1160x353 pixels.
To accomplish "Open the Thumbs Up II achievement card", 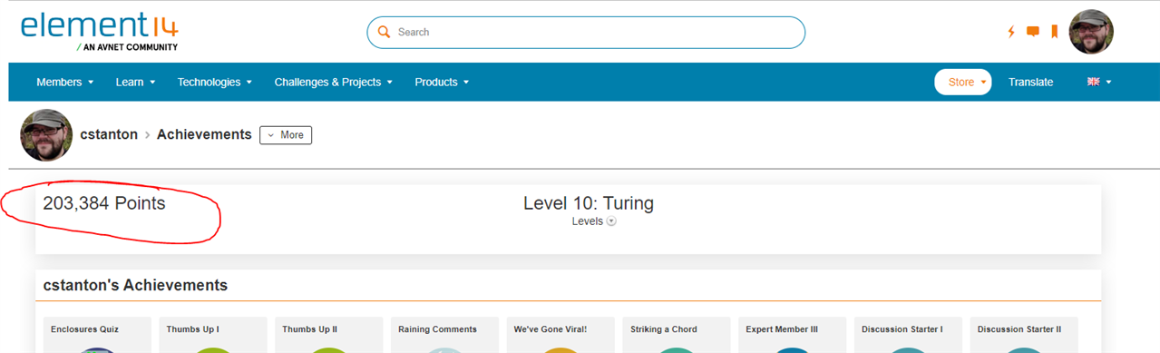I will (x=329, y=335).
